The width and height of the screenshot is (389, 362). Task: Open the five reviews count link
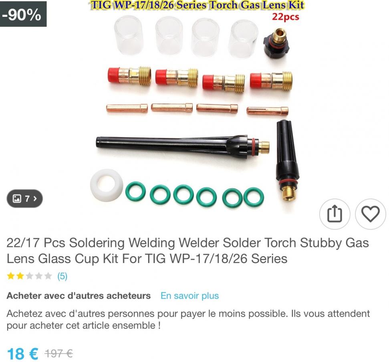click(62, 276)
